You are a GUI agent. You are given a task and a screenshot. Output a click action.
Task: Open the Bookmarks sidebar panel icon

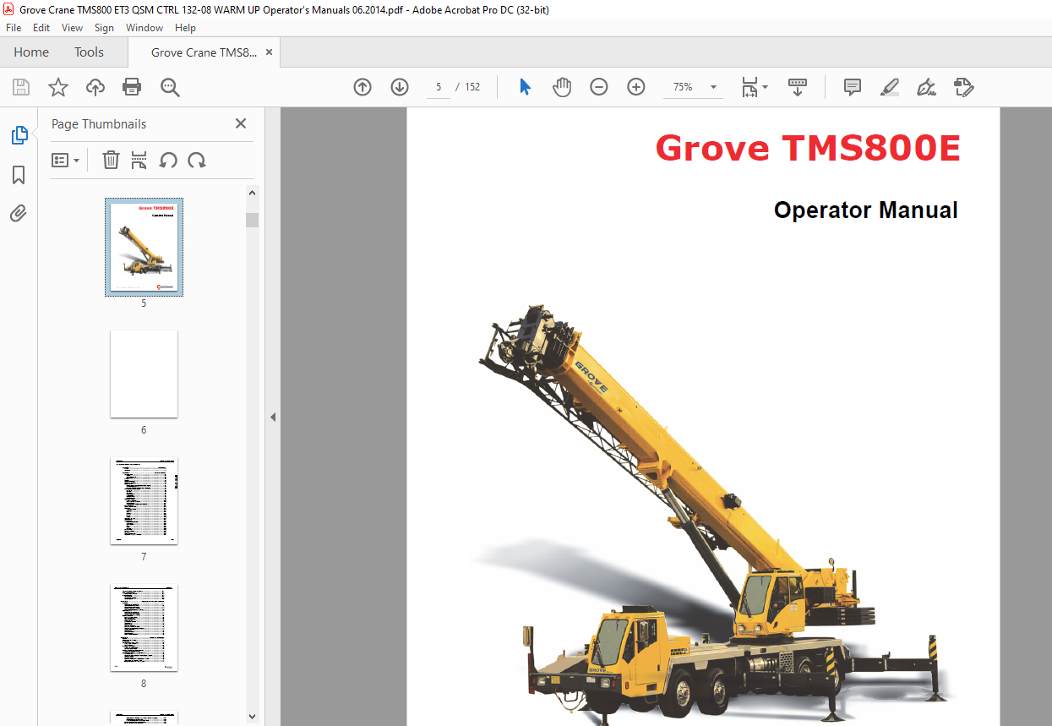19,175
